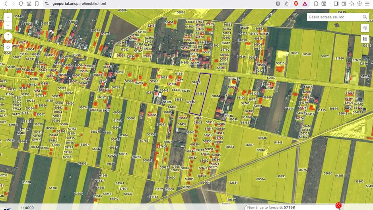Screen dimensions: 373x210
Task: Find my location on the map
Action: click(8, 47)
